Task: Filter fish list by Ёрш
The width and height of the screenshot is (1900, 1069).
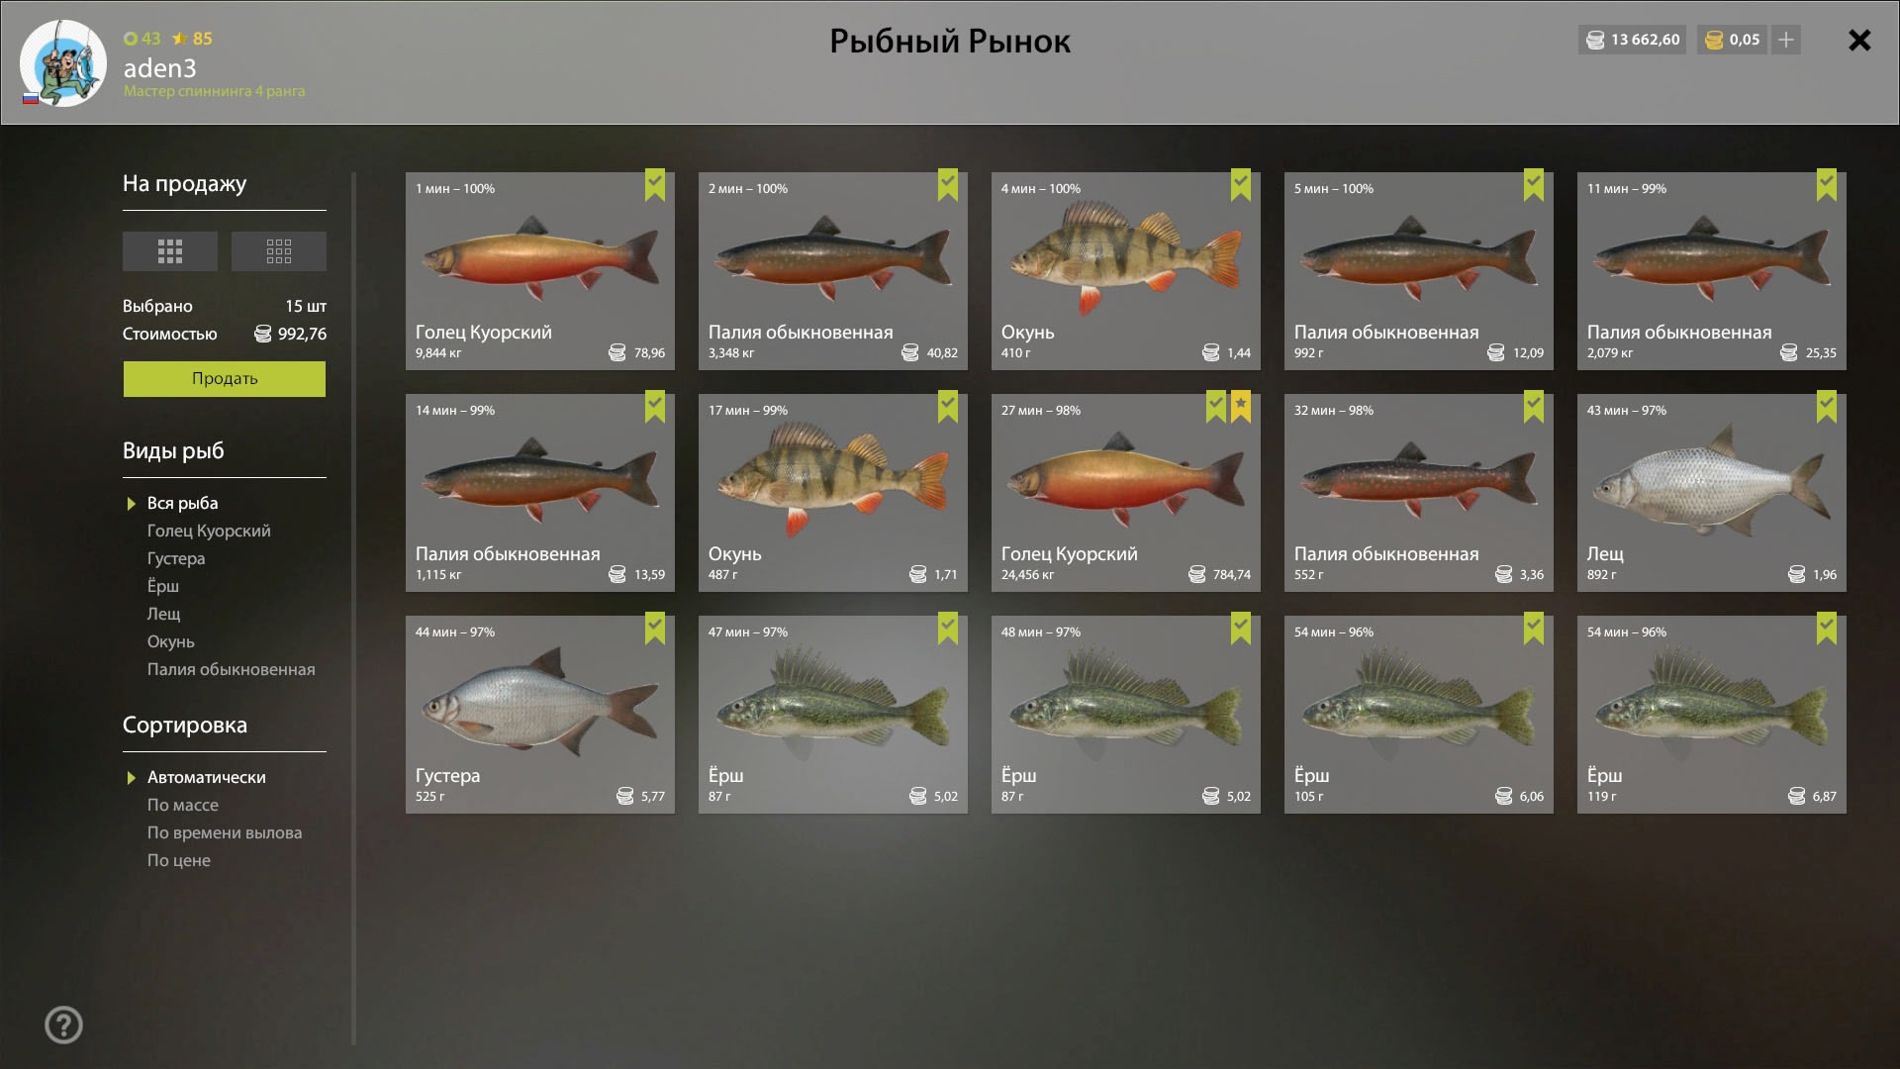Action: (x=163, y=586)
